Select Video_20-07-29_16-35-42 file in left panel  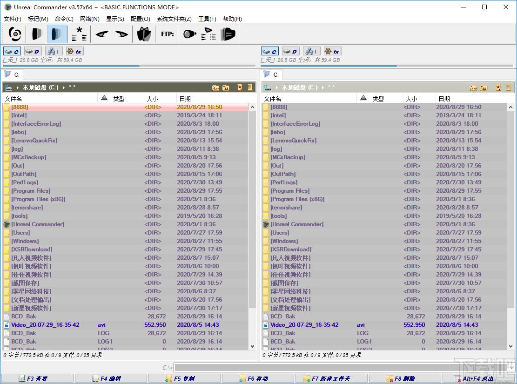pyautogui.click(x=125, y=325)
